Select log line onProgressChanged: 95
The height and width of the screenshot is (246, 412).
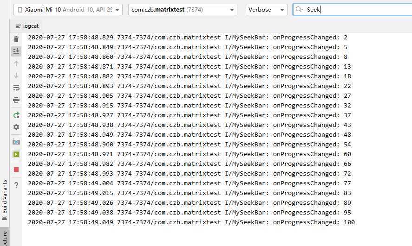[190, 213]
